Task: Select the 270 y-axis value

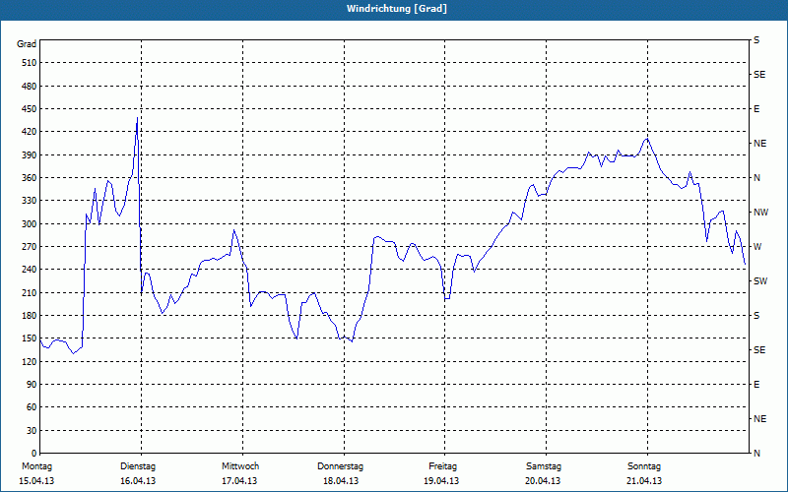Action: [x=30, y=247]
